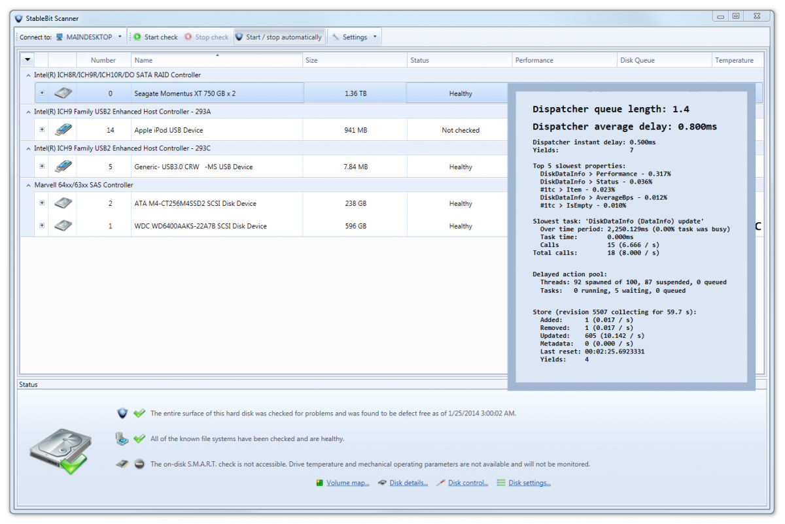Click the green Start check play icon
Viewport: 785px width, 524px height.
pos(137,37)
